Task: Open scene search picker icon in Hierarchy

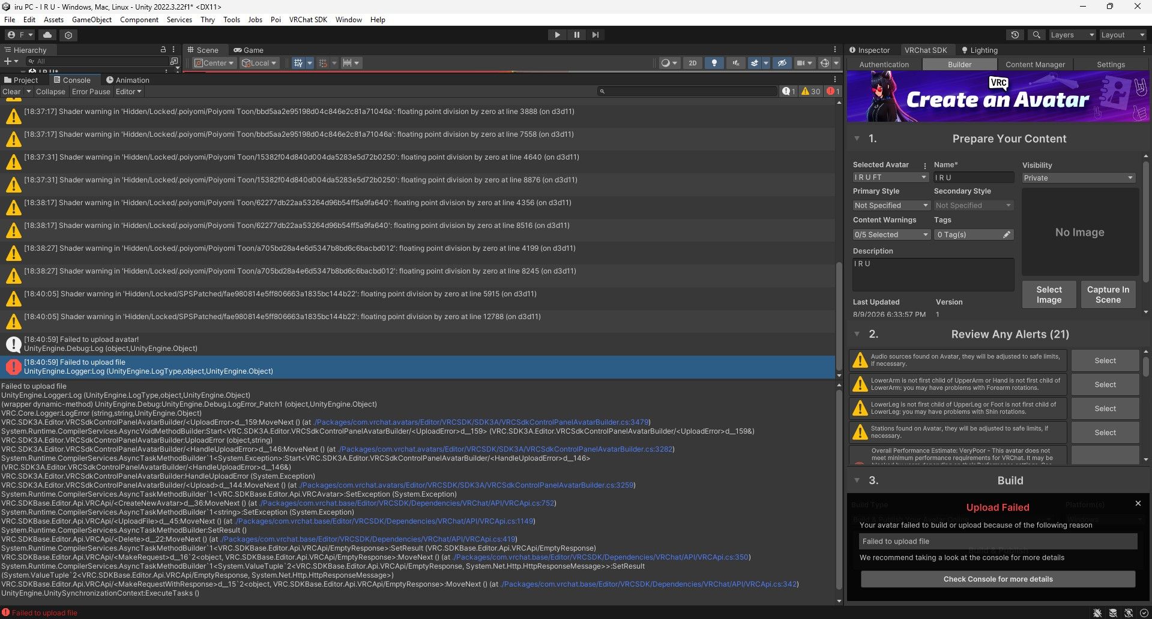Action: click(x=174, y=61)
